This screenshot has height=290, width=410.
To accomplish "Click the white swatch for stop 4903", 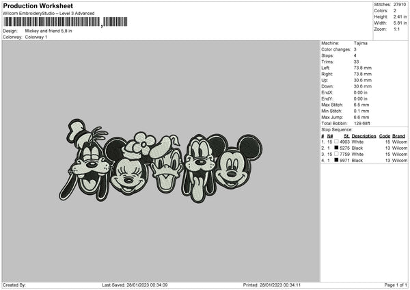I will [336, 142].
